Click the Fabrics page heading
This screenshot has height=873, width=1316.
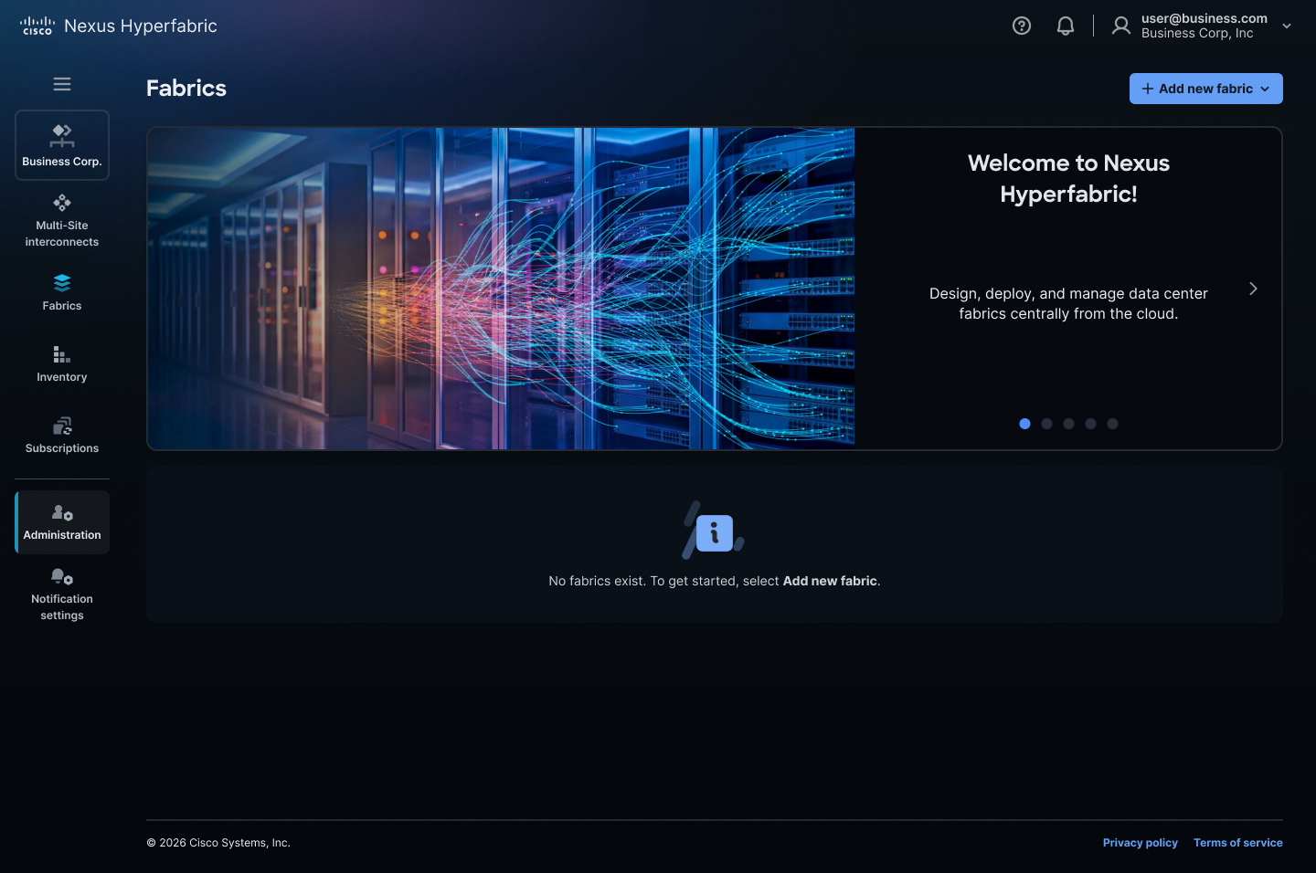(186, 88)
